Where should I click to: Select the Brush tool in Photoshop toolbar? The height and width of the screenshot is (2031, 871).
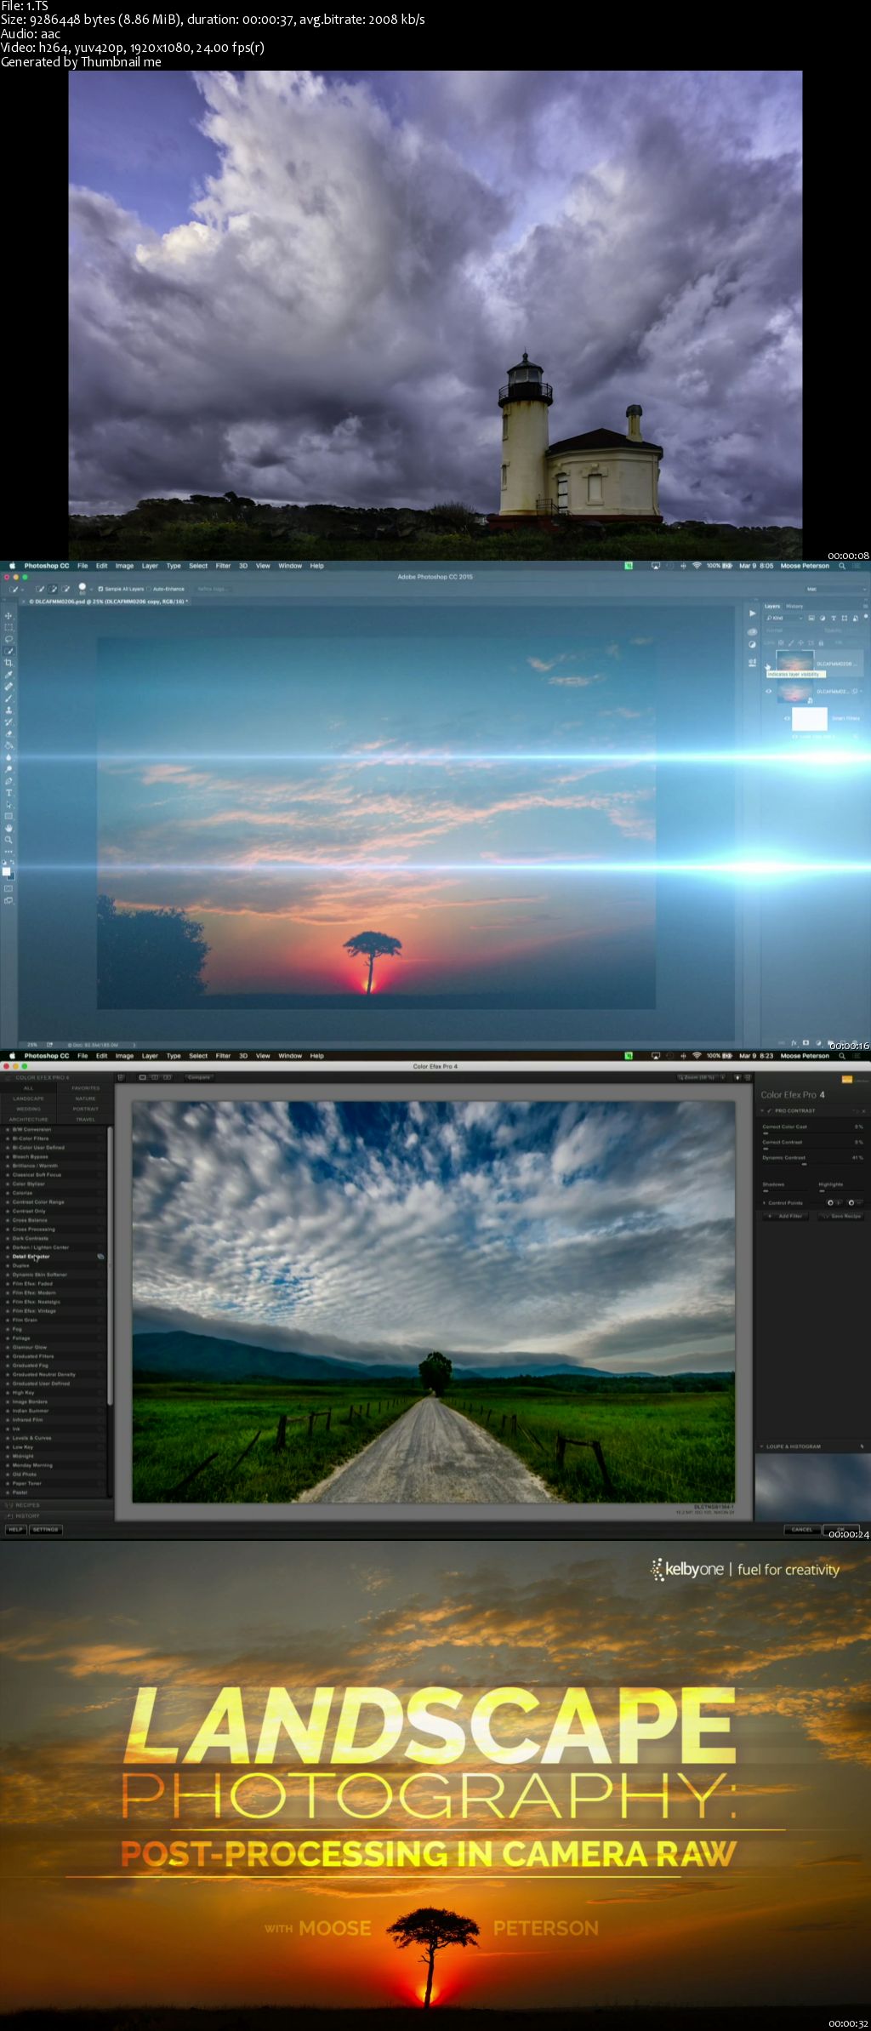point(9,699)
